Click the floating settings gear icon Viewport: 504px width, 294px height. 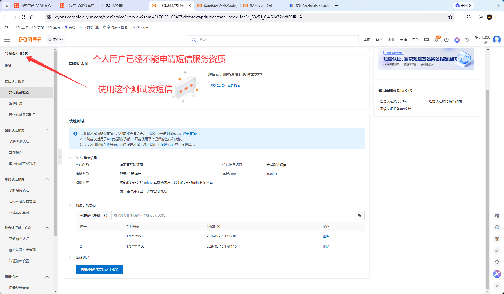tap(497, 239)
